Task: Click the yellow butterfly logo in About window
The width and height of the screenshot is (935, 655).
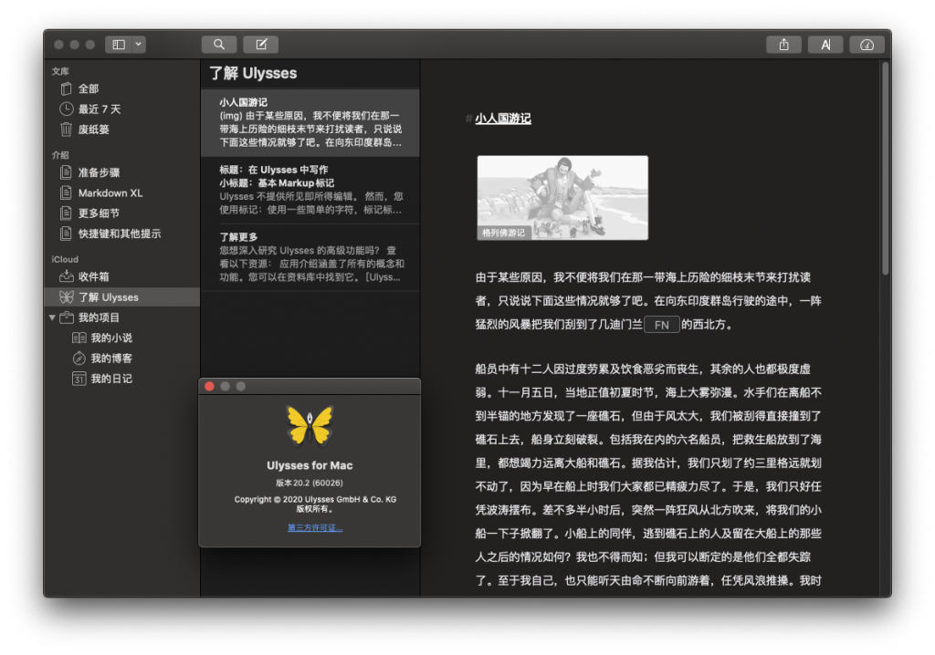Action: (310, 425)
